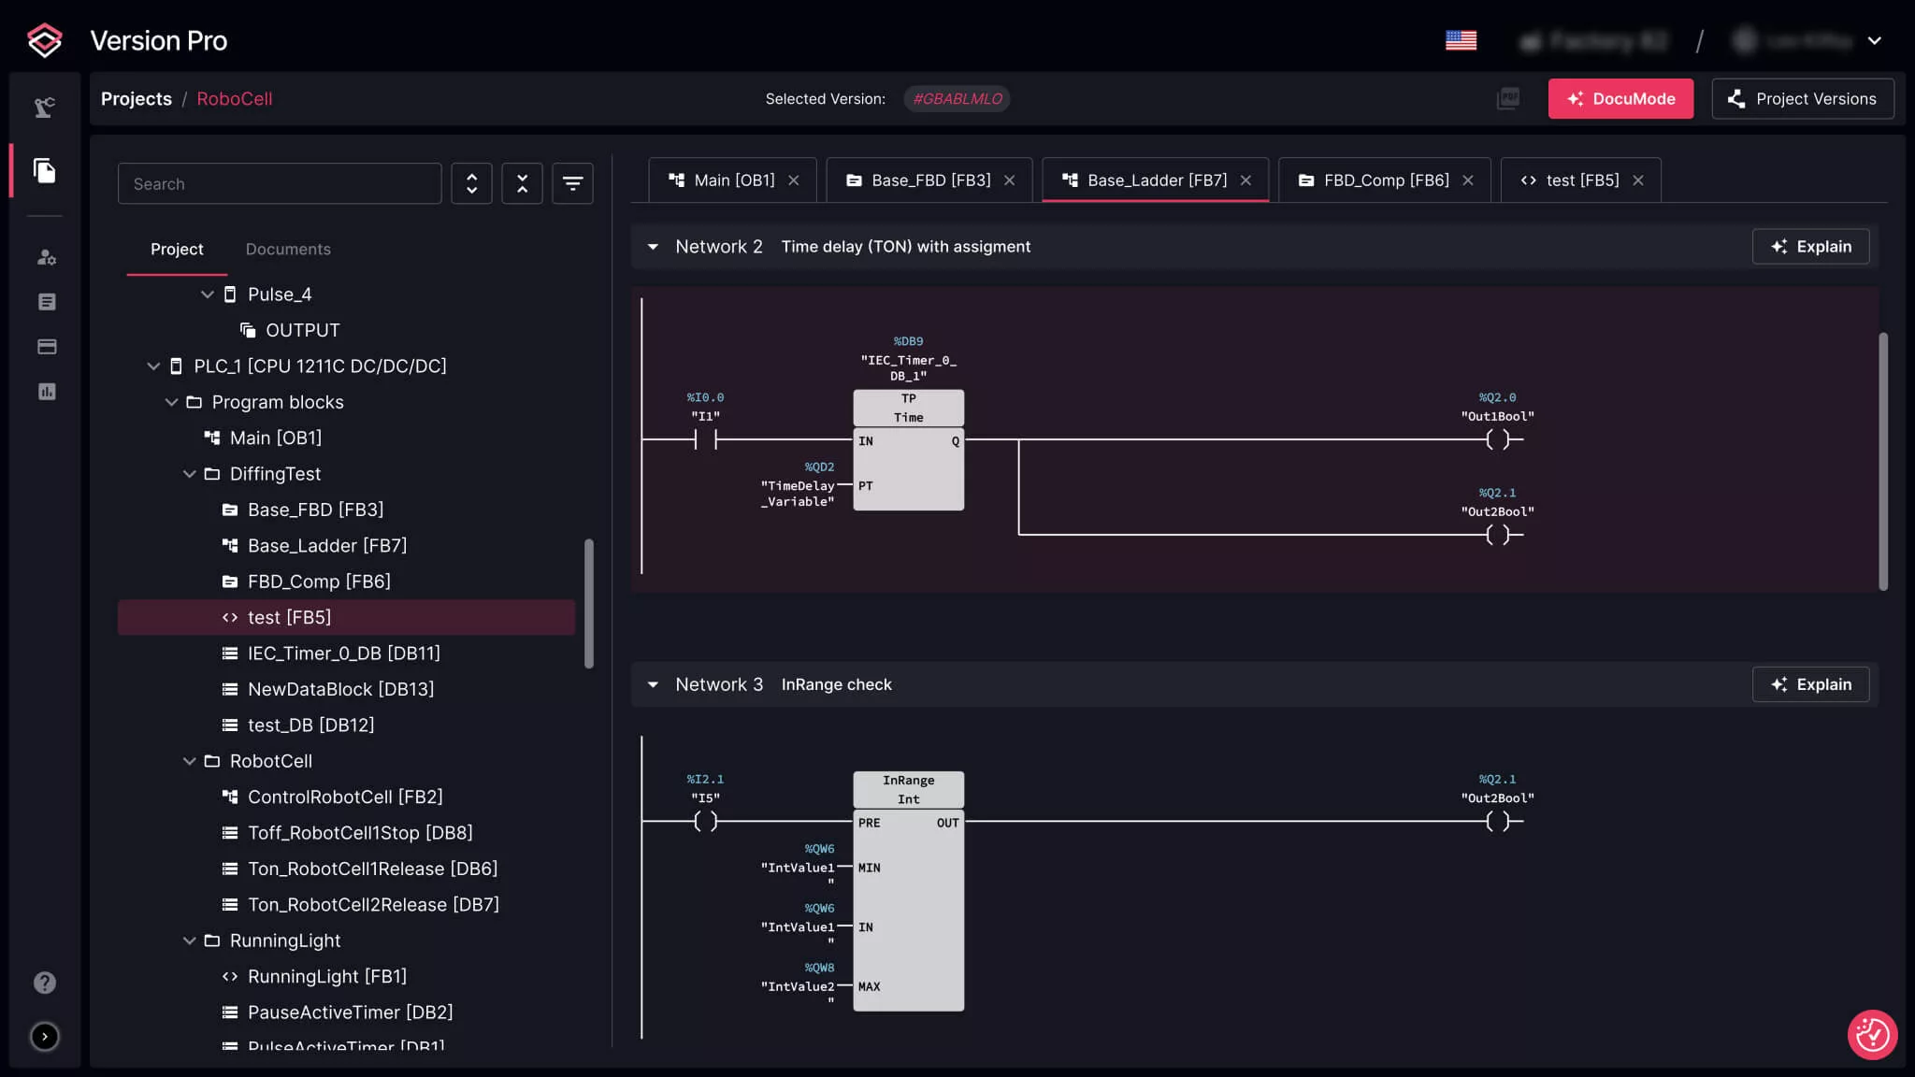Click the project tree vertical scrollbar

(589, 603)
